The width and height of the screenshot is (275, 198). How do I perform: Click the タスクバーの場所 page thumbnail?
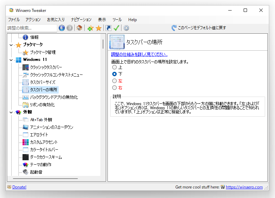coord(117,42)
